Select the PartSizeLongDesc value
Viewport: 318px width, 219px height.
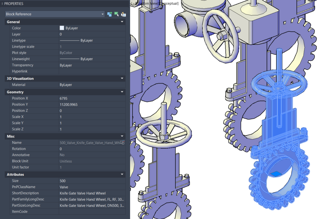point(92,205)
